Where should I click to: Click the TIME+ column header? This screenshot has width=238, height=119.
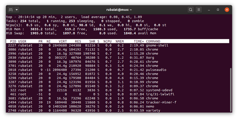point(139,41)
